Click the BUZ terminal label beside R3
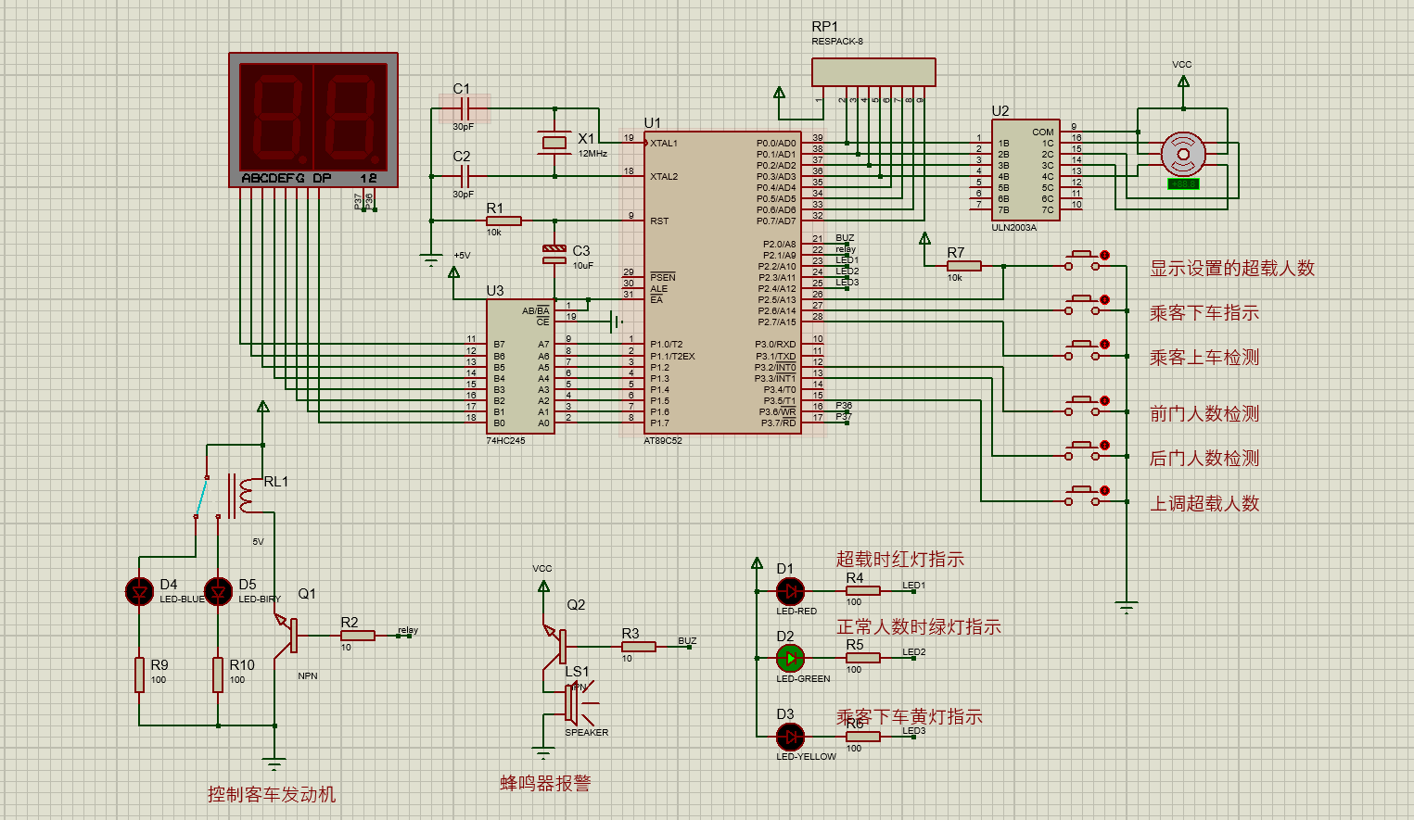1414x820 pixels. point(687,641)
